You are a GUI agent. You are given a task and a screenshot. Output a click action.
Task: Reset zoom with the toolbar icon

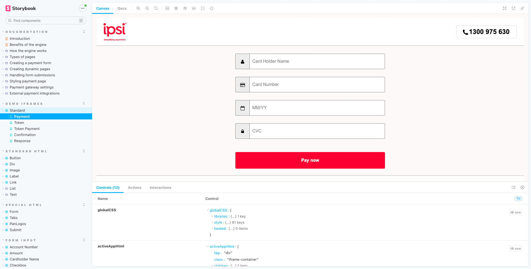pos(156,8)
